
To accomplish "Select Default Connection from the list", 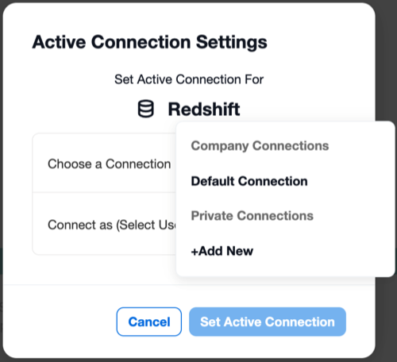I will pyautogui.click(x=249, y=181).
